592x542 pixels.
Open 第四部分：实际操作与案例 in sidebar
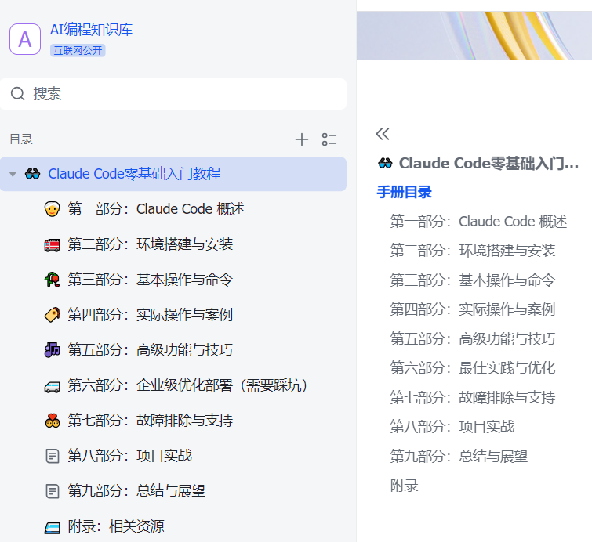[151, 315]
